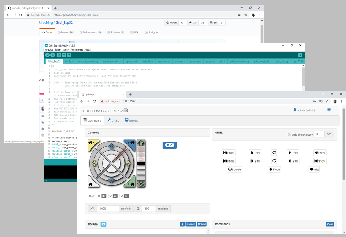Open the admin (admin) user menu
This screenshot has width=346, height=237.
point(304,110)
